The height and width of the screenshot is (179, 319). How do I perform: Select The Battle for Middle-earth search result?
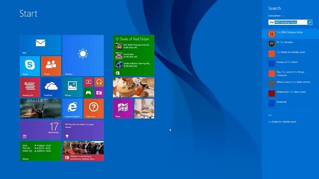[291, 52]
